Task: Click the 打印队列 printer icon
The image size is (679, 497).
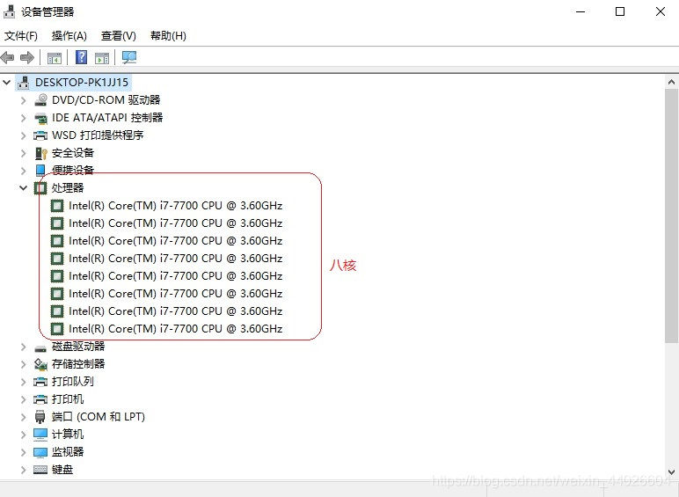Action: coord(40,382)
